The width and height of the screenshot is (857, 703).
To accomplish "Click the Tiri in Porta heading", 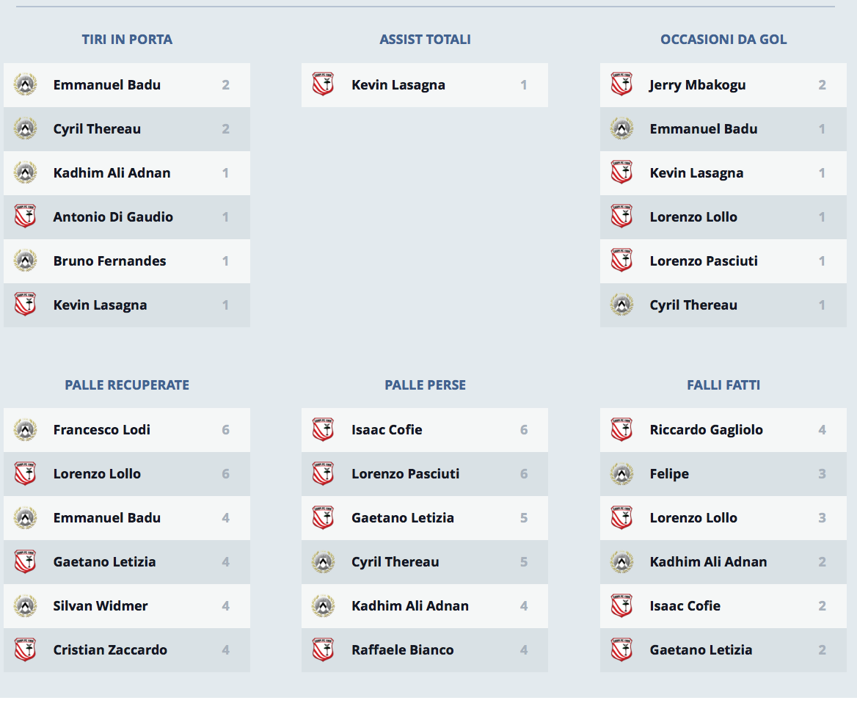I will click(x=127, y=40).
